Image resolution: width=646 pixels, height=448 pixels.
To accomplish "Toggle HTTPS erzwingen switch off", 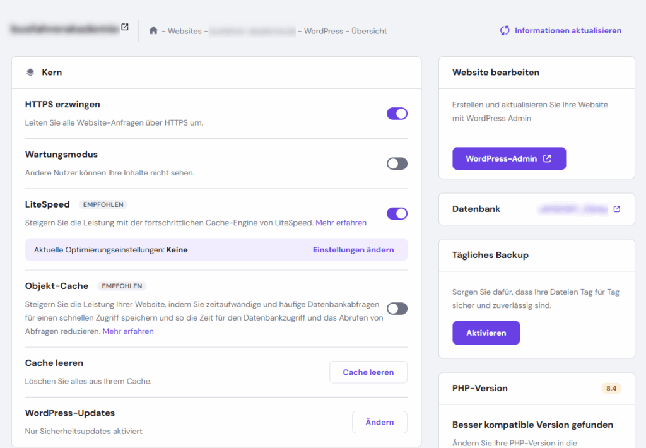I will click(397, 114).
